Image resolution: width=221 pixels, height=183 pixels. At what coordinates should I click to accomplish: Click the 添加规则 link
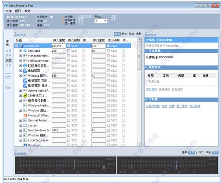[x=151, y=89]
